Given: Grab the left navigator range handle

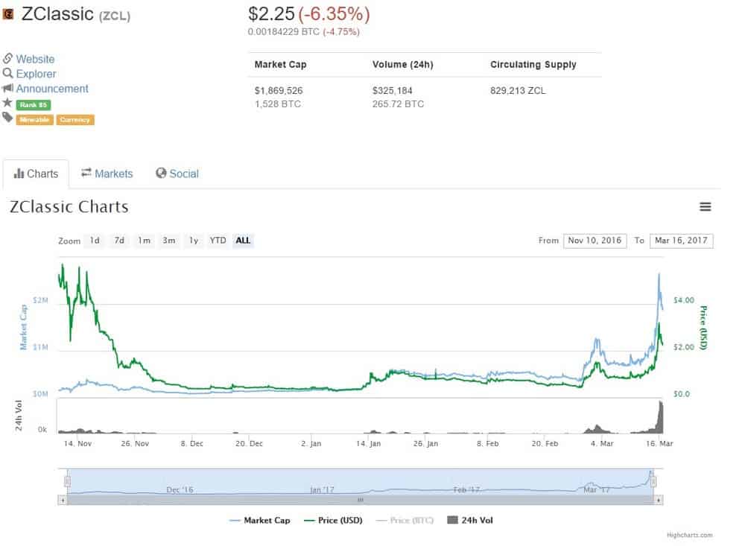Looking at the screenshot, I should click(x=68, y=482).
